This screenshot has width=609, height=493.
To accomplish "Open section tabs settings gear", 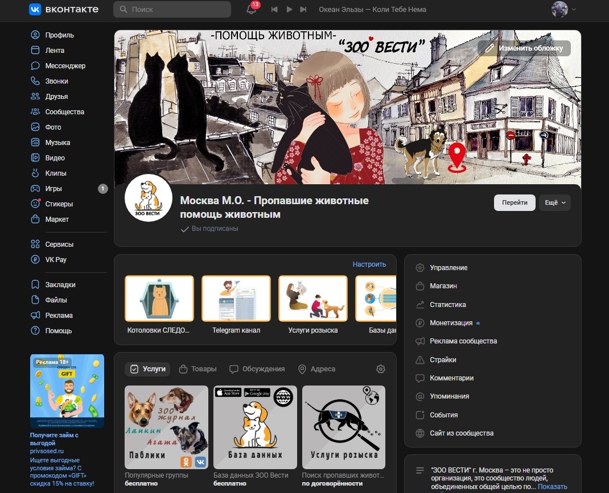I will 381,369.
